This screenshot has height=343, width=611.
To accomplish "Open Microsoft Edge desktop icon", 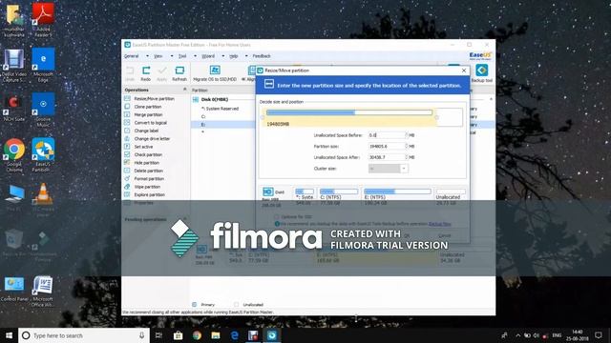I will tap(43, 66).
